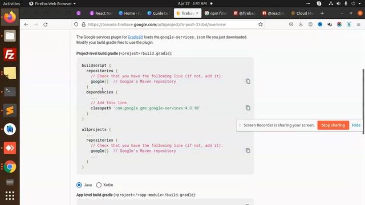Open tracking protection shield icon

coord(76,24)
